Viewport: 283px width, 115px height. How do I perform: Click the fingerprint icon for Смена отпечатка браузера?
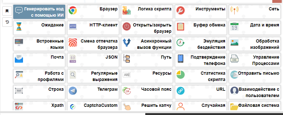pyautogui.click(x=73, y=43)
